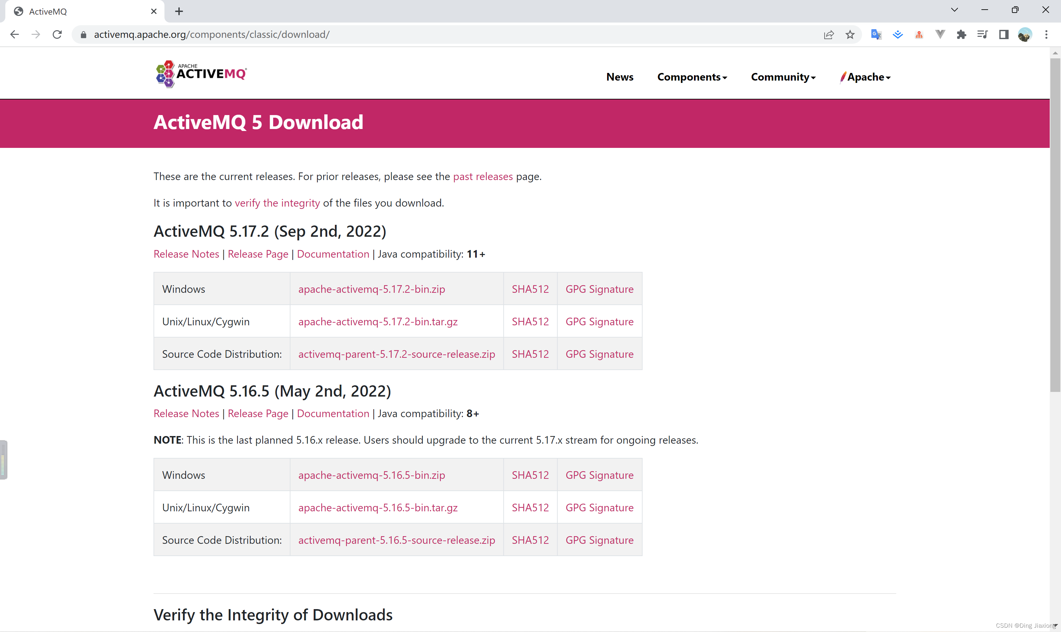
Task: Click the lock icon in address bar
Action: tap(84, 34)
